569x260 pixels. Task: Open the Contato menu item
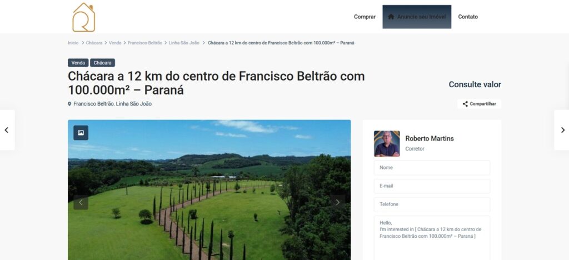(x=468, y=17)
